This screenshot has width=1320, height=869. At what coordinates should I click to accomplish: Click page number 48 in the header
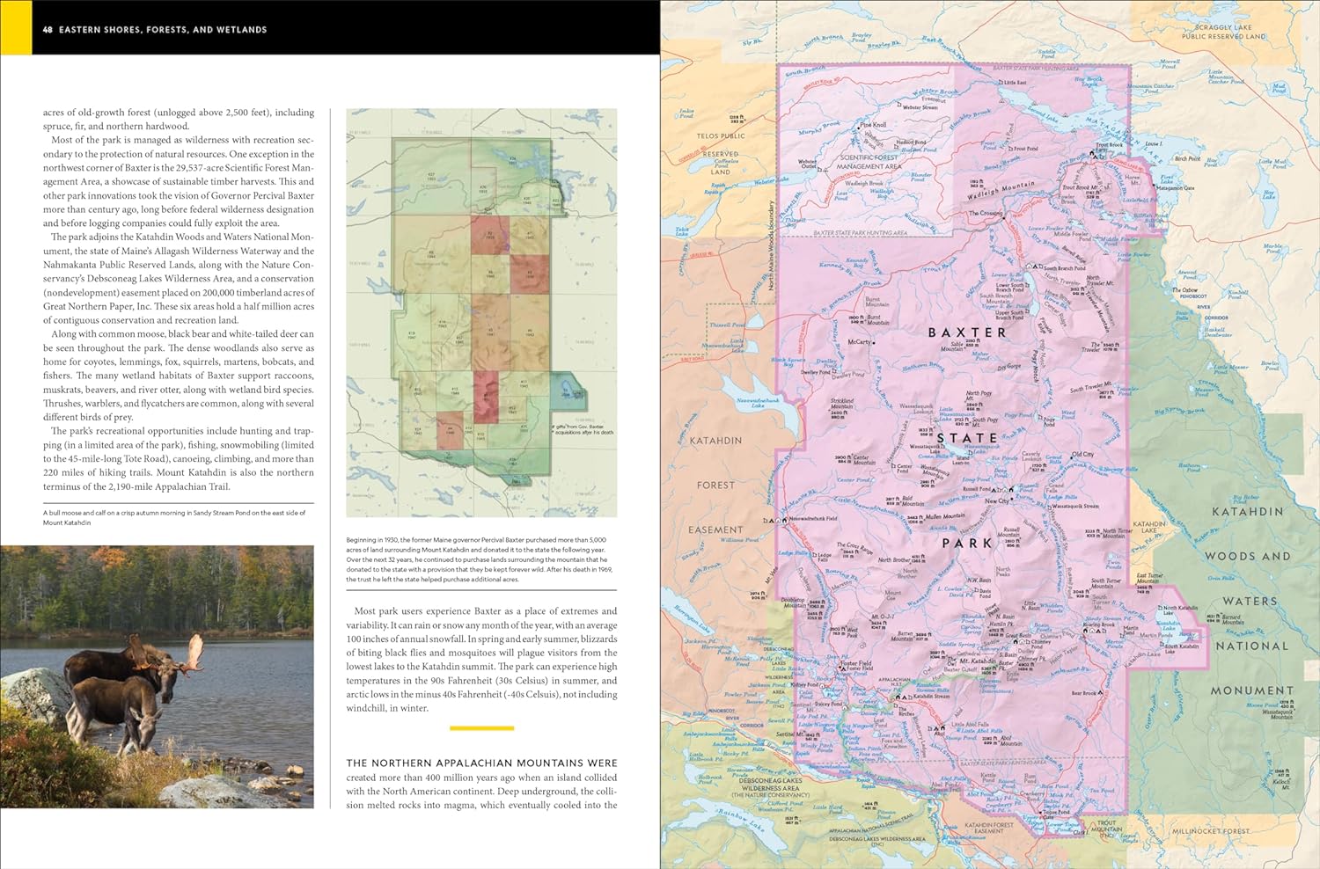[48, 30]
